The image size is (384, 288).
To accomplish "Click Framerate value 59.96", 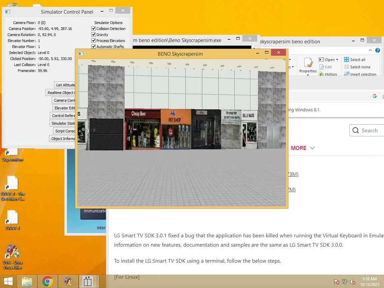I will [x=43, y=71].
